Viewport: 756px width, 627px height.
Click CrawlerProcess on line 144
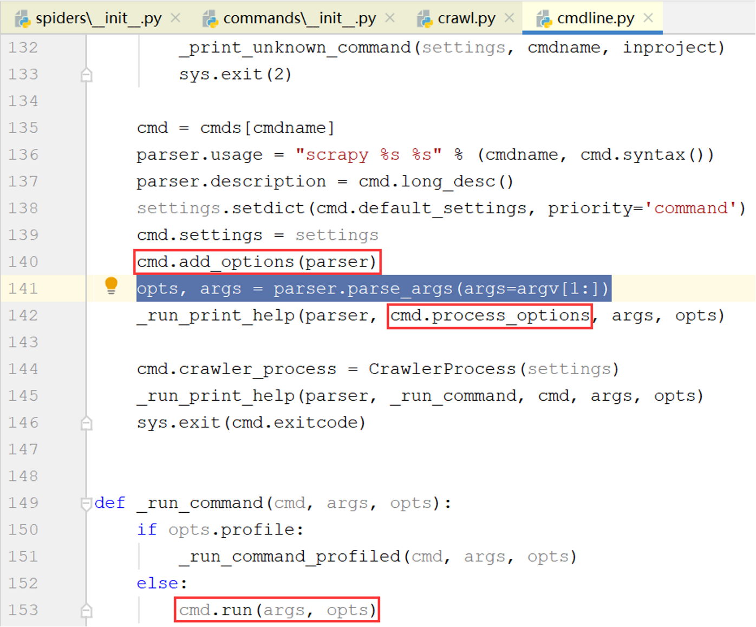[442, 369]
